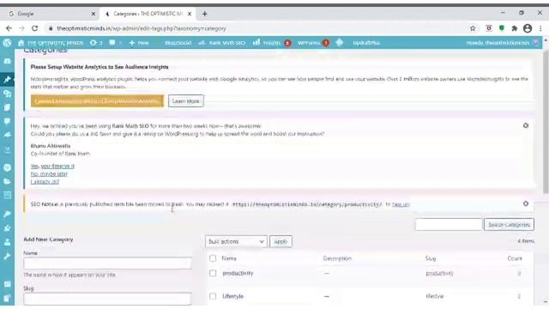Open the Users person icon in the sidebar
Image resolution: width=549 pixels, height=309 pixels.
[x=8, y=242]
